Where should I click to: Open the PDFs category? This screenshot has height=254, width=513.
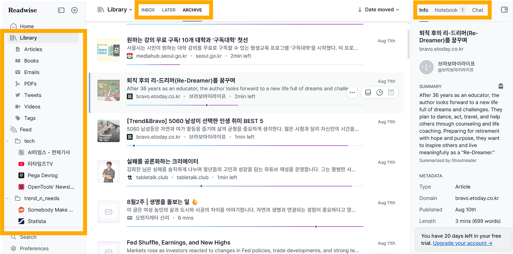click(30, 84)
